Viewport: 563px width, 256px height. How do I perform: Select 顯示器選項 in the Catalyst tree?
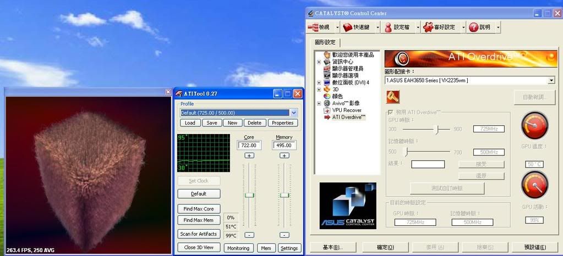[345, 76]
